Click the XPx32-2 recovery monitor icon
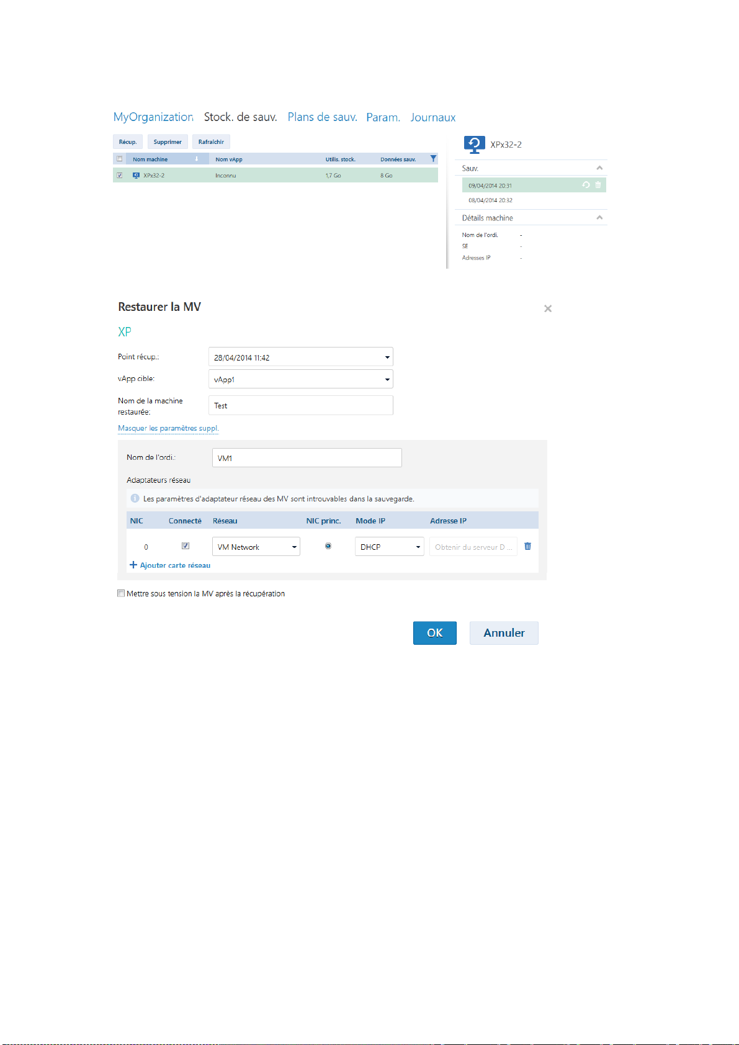739x1045 pixels. (x=475, y=145)
